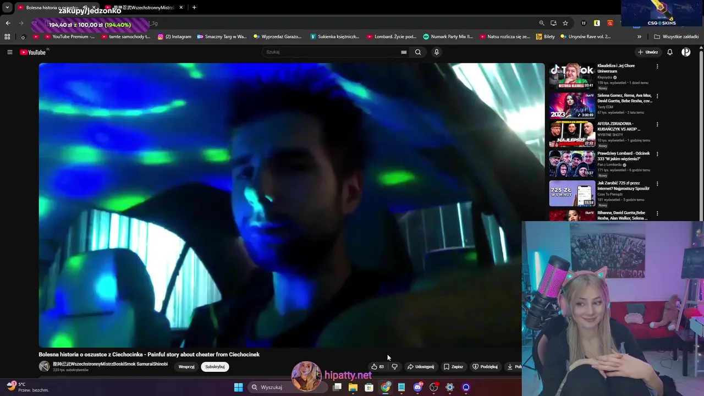Click the Wyszukaj taskbar search box
Image resolution: width=704 pixels, height=396 pixels.
287,387
